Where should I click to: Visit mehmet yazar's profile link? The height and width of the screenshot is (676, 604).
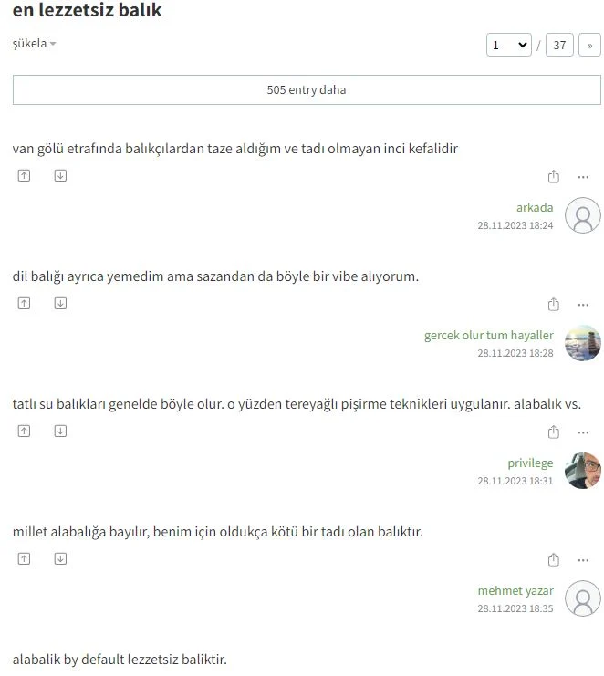point(515,590)
